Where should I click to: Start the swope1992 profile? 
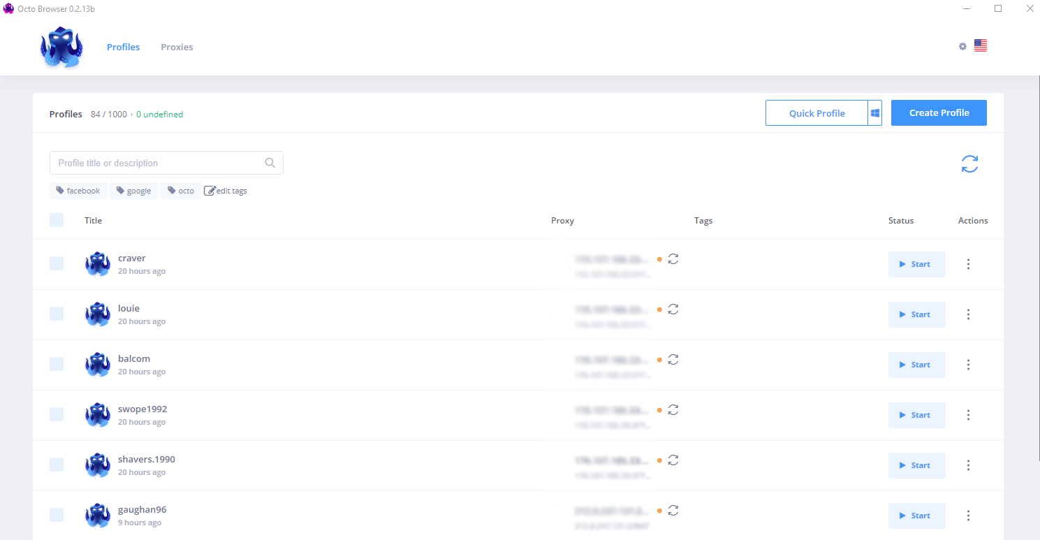(x=917, y=415)
